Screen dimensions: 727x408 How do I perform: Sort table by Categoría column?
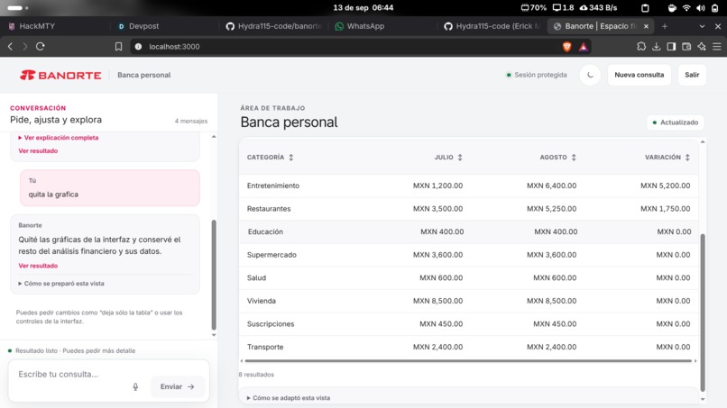click(x=270, y=158)
